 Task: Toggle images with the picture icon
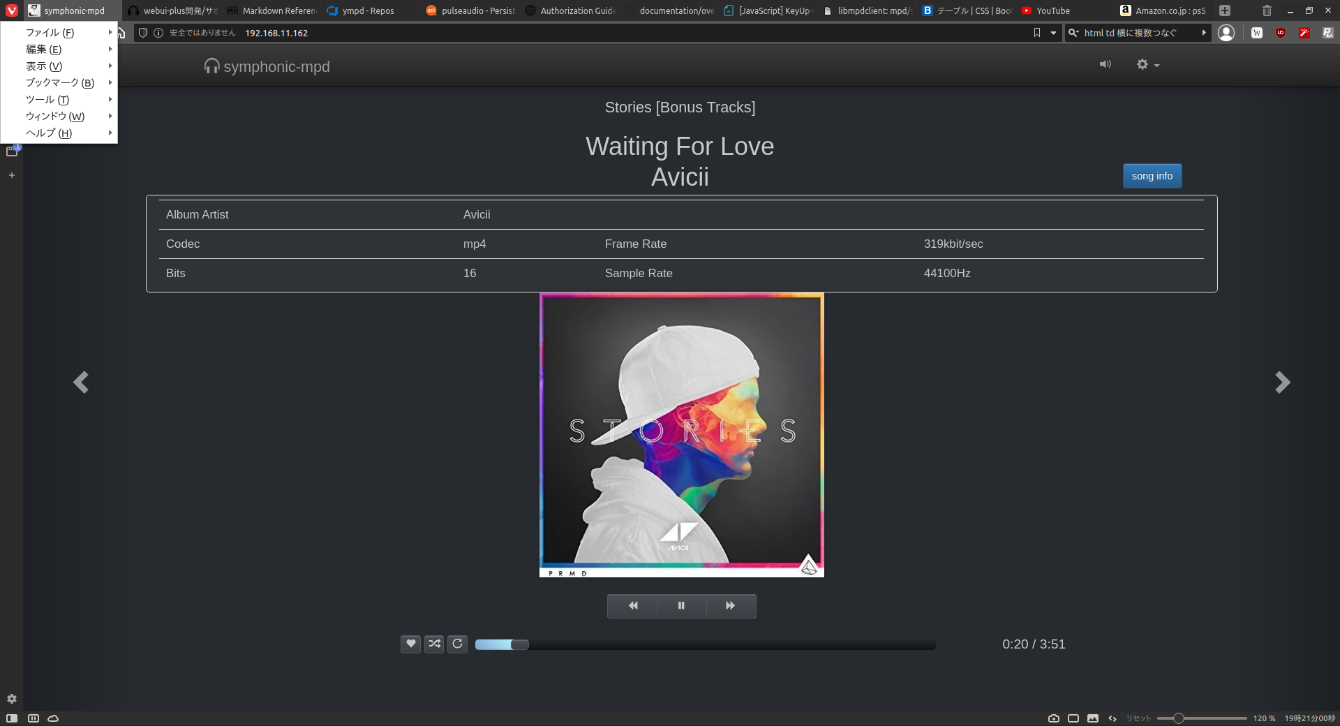1093,718
